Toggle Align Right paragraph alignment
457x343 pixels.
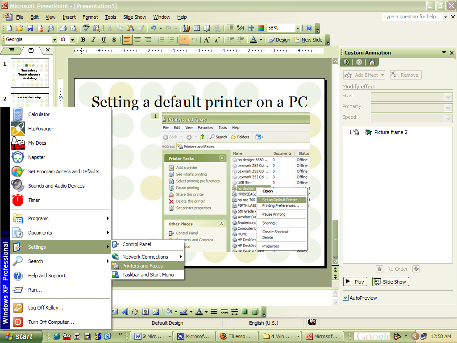tap(148, 40)
